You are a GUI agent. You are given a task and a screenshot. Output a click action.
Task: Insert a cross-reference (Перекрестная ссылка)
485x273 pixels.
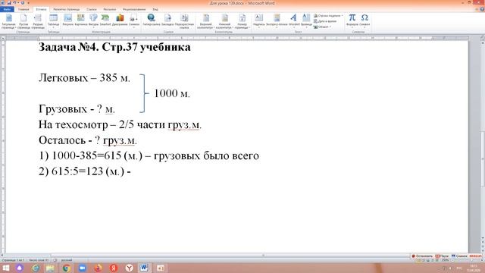pyautogui.click(x=184, y=21)
